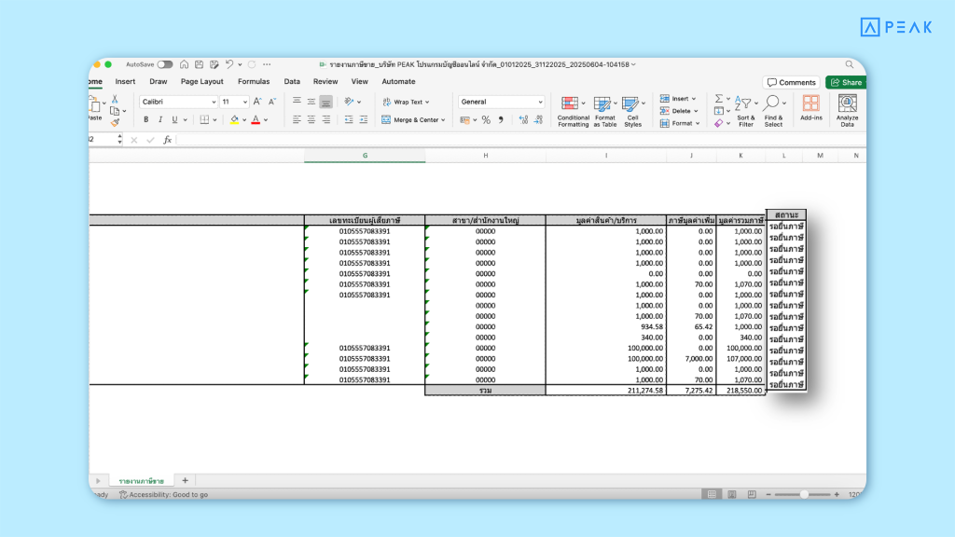
Task: Open Add-ins
Action: pos(810,108)
